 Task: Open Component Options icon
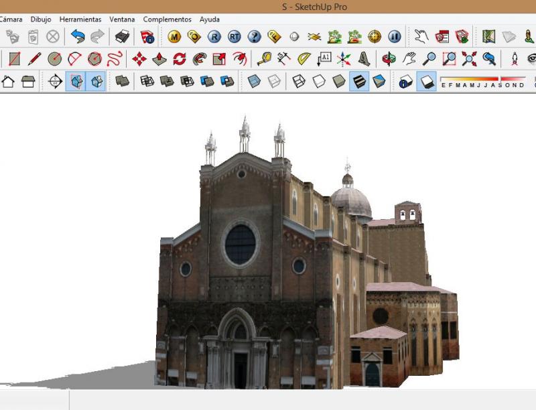pos(442,37)
